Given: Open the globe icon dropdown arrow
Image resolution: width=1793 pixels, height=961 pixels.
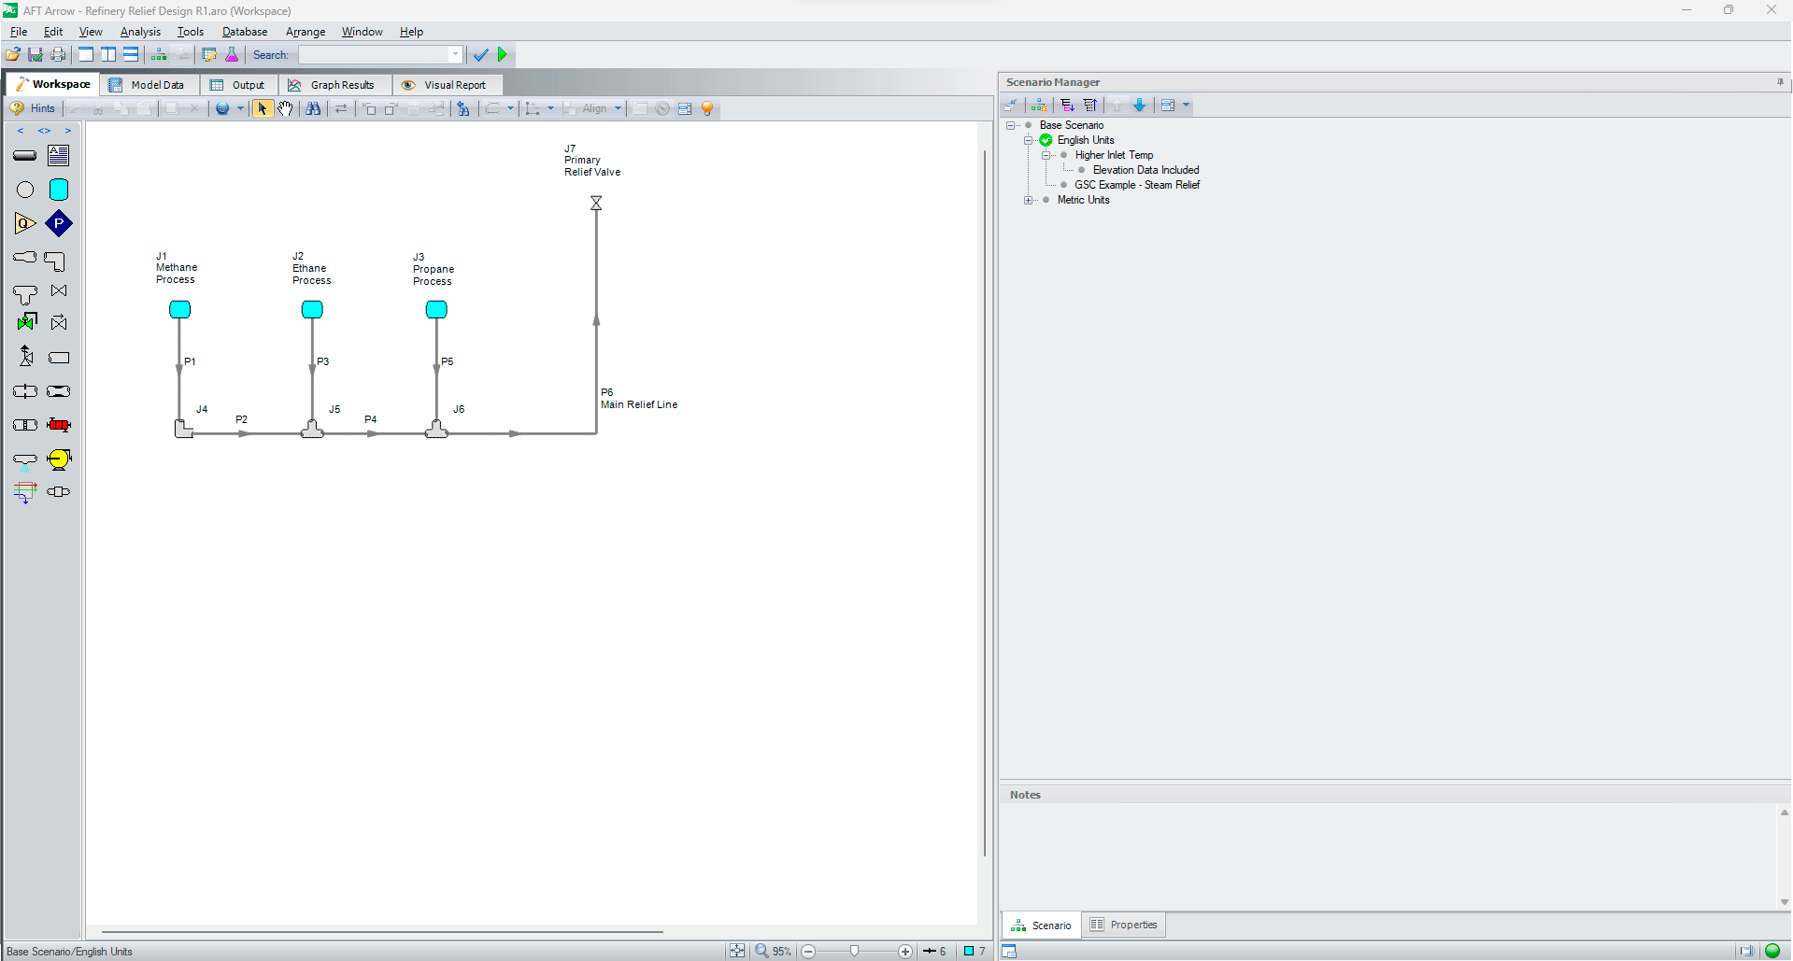Looking at the screenshot, I should (x=240, y=108).
